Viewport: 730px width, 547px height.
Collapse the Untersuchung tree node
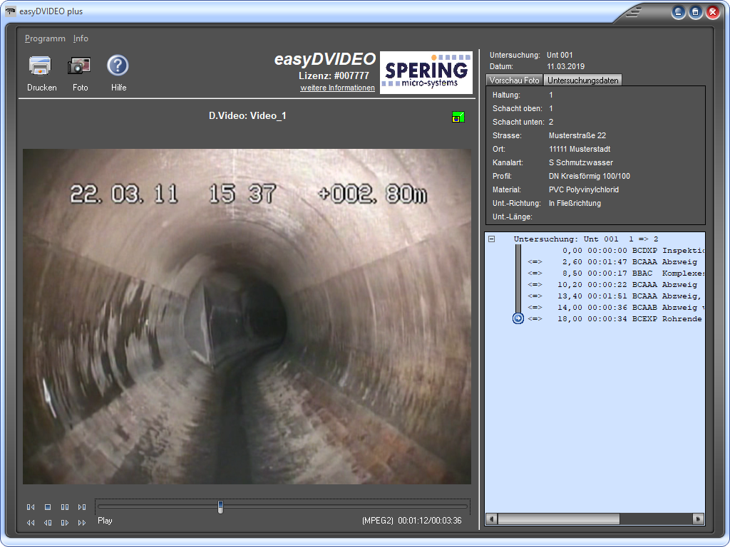pyautogui.click(x=491, y=239)
